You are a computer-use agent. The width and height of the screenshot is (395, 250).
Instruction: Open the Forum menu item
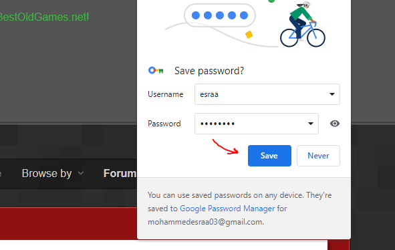(120, 173)
